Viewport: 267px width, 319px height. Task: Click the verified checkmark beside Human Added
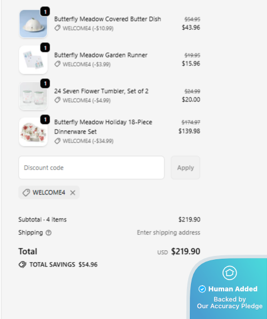click(202, 289)
